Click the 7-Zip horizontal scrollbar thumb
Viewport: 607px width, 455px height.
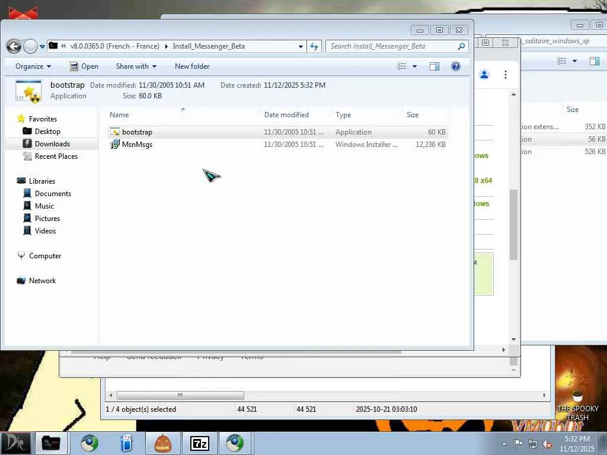point(180,395)
